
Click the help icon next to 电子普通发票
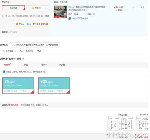click(x=15, y=51)
